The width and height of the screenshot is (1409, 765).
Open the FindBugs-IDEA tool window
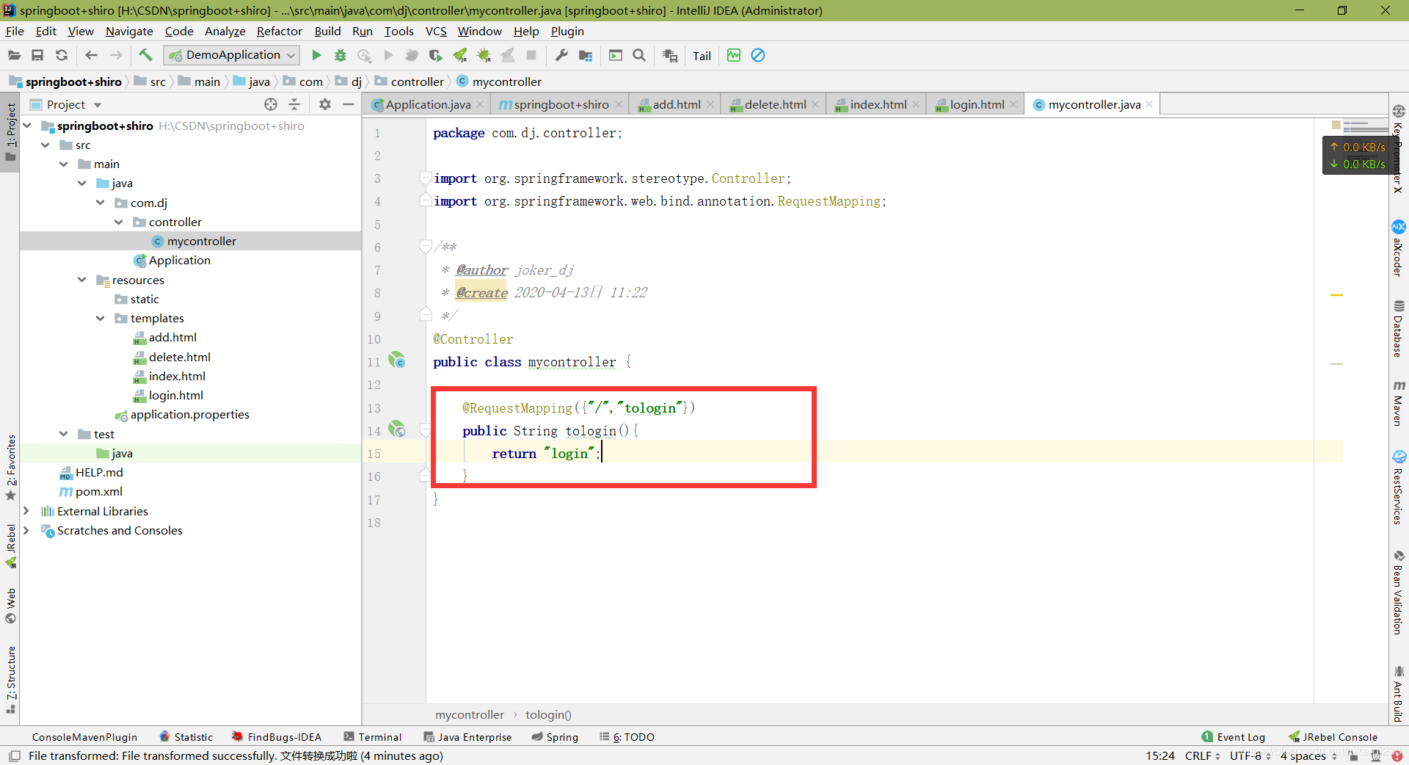click(x=277, y=737)
